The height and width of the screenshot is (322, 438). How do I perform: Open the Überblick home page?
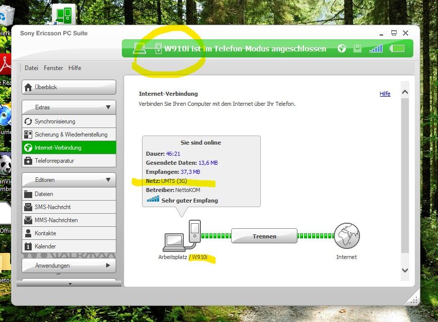68,87
